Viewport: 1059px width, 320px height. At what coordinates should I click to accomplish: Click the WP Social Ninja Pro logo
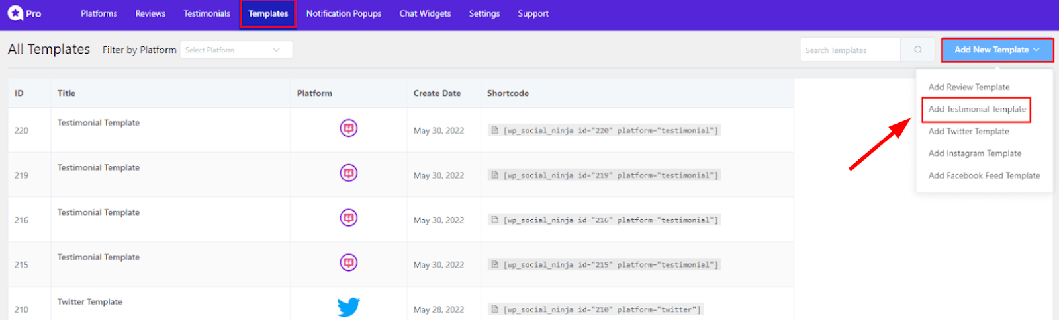24,13
